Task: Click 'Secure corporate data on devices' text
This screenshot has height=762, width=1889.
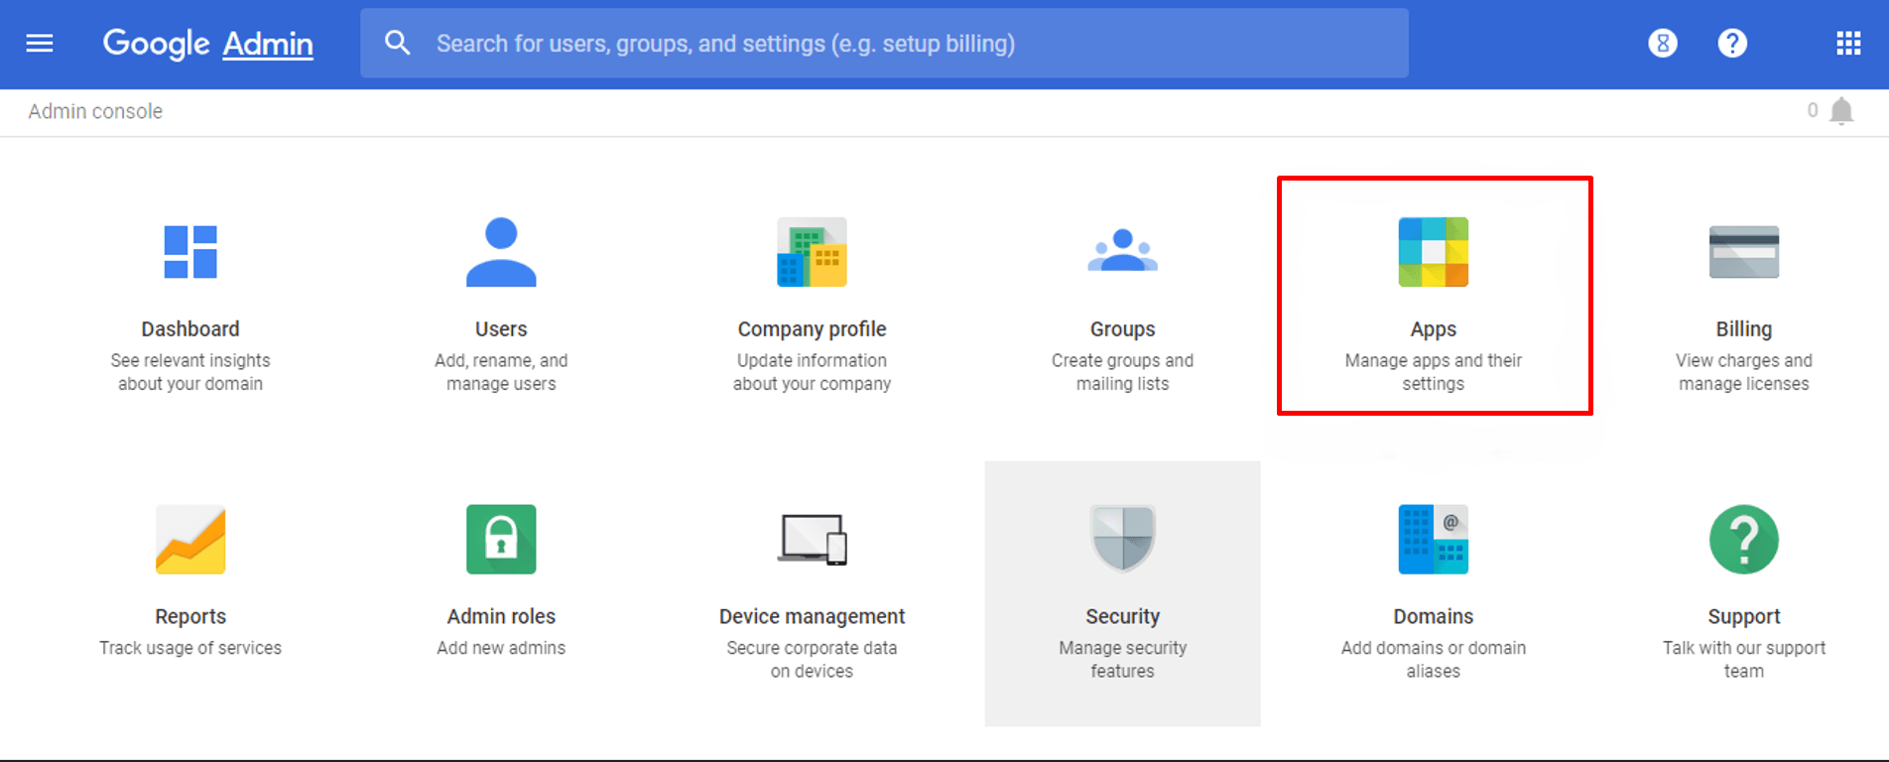Action: point(812,660)
